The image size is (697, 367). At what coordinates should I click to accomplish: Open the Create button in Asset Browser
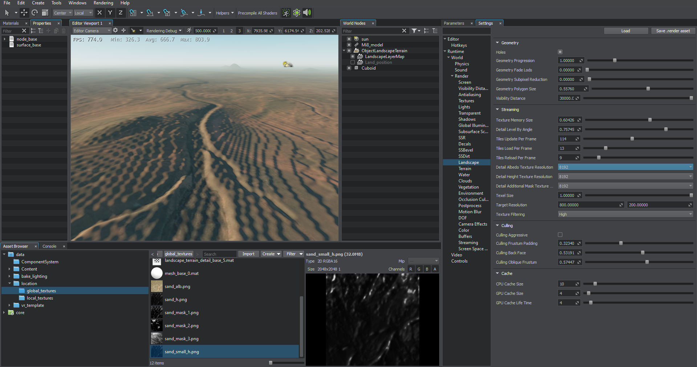click(271, 254)
